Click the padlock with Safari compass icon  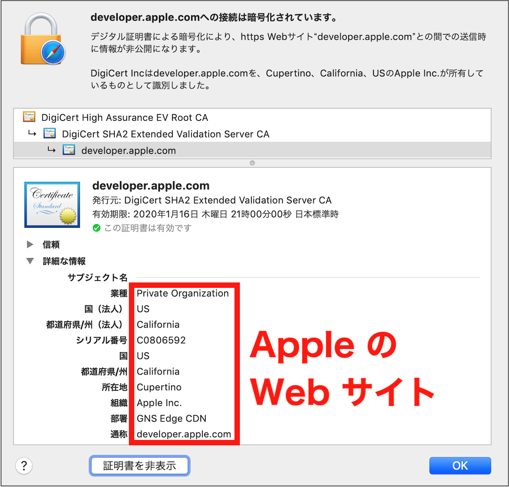click(x=43, y=39)
